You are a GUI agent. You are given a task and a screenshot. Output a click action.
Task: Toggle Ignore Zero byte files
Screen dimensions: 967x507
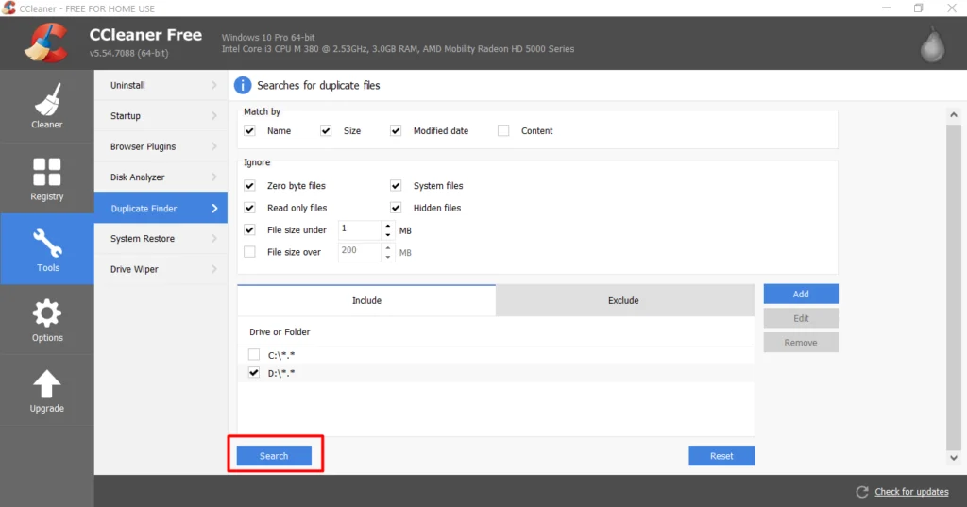pyautogui.click(x=249, y=186)
